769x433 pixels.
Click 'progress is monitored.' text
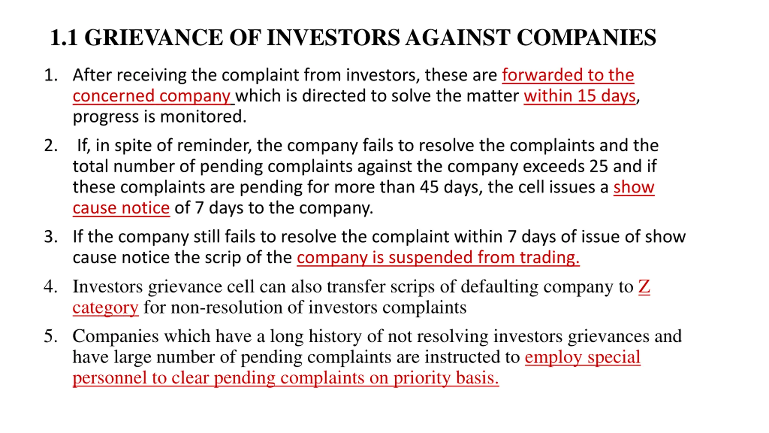(x=160, y=117)
